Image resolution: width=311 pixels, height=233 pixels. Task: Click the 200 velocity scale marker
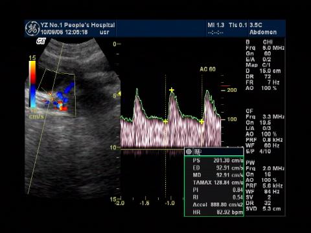pyautogui.click(x=232, y=90)
